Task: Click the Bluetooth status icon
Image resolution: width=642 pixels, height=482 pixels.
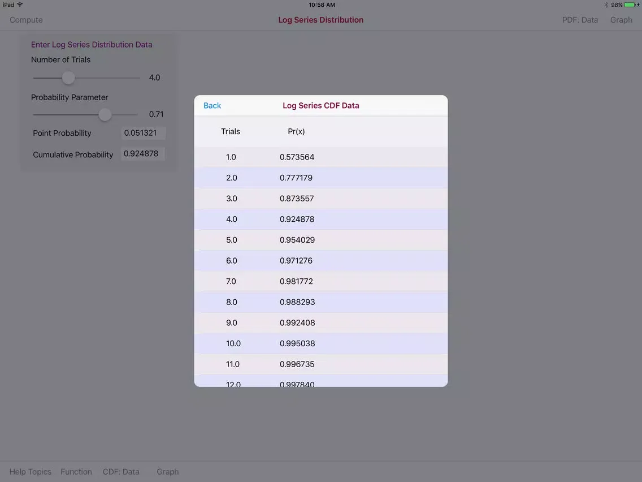Action: tap(606, 5)
